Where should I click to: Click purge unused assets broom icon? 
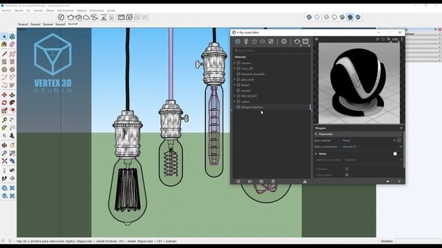click(x=305, y=182)
